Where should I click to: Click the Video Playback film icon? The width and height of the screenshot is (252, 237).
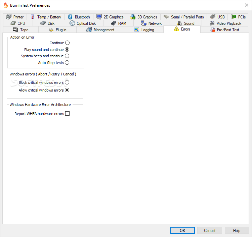[212, 23]
